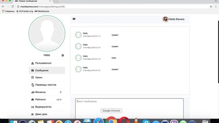Open Переводы текстов section

(x=47, y=85)
